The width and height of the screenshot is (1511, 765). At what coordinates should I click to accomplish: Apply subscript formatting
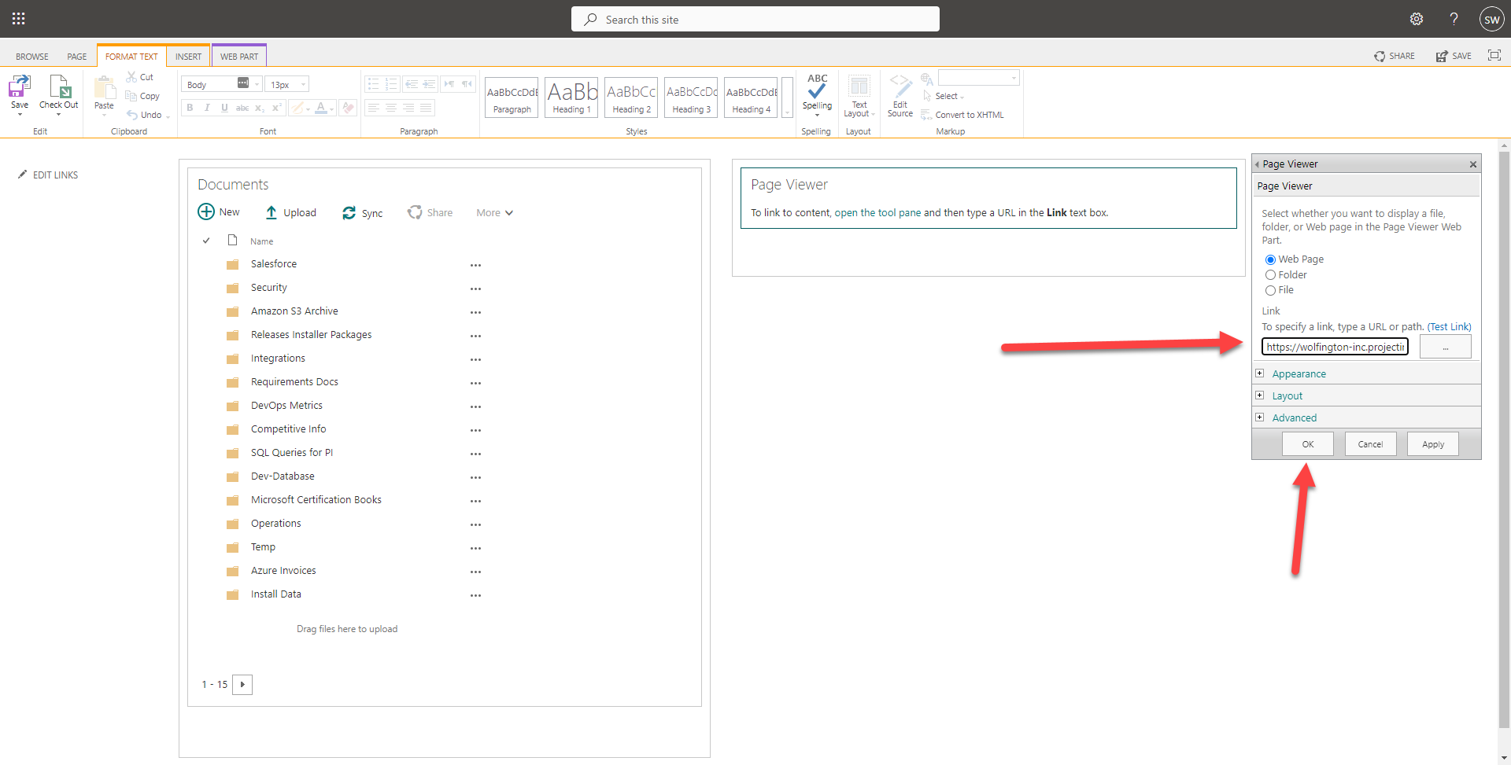[x=260, y=108]
